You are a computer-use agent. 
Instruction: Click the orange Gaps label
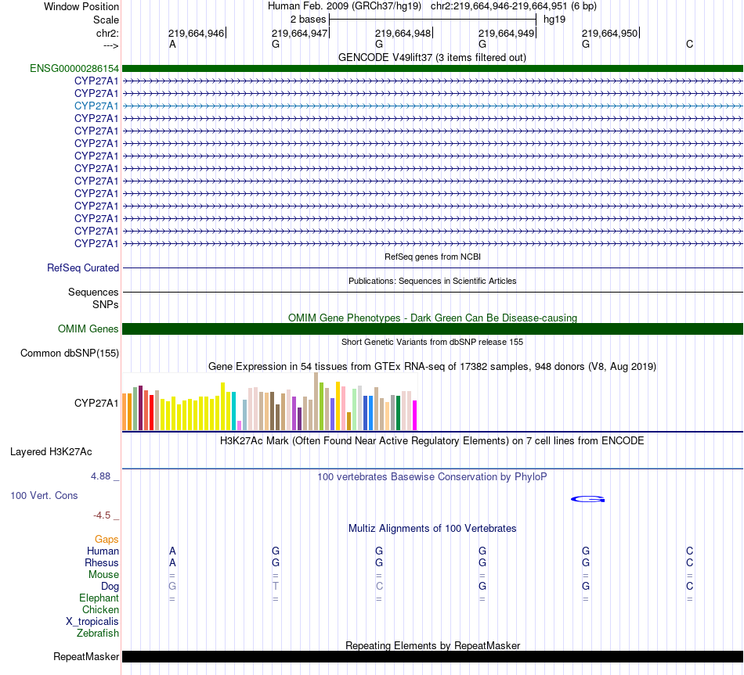(x=107, y=539)
